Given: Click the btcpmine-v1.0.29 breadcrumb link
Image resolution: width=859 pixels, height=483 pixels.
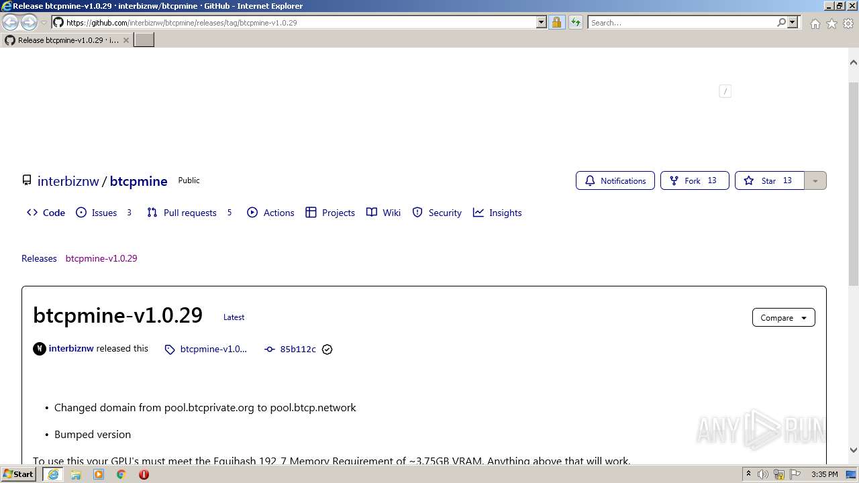Looking at the screenshot, I should 101,258.
